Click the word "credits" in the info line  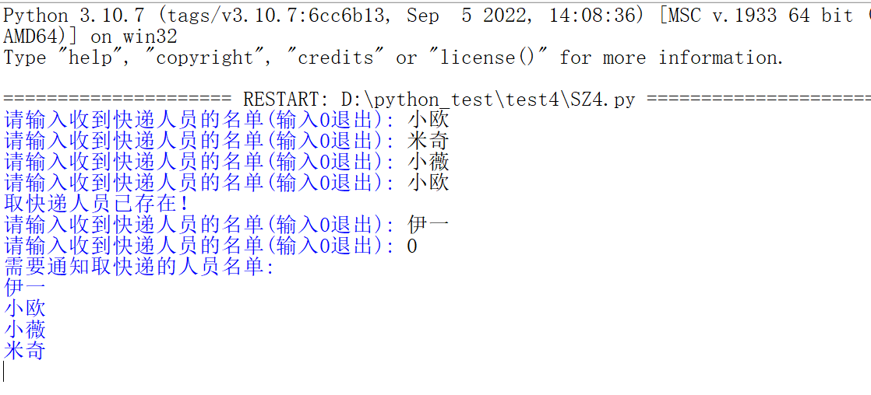336,58
